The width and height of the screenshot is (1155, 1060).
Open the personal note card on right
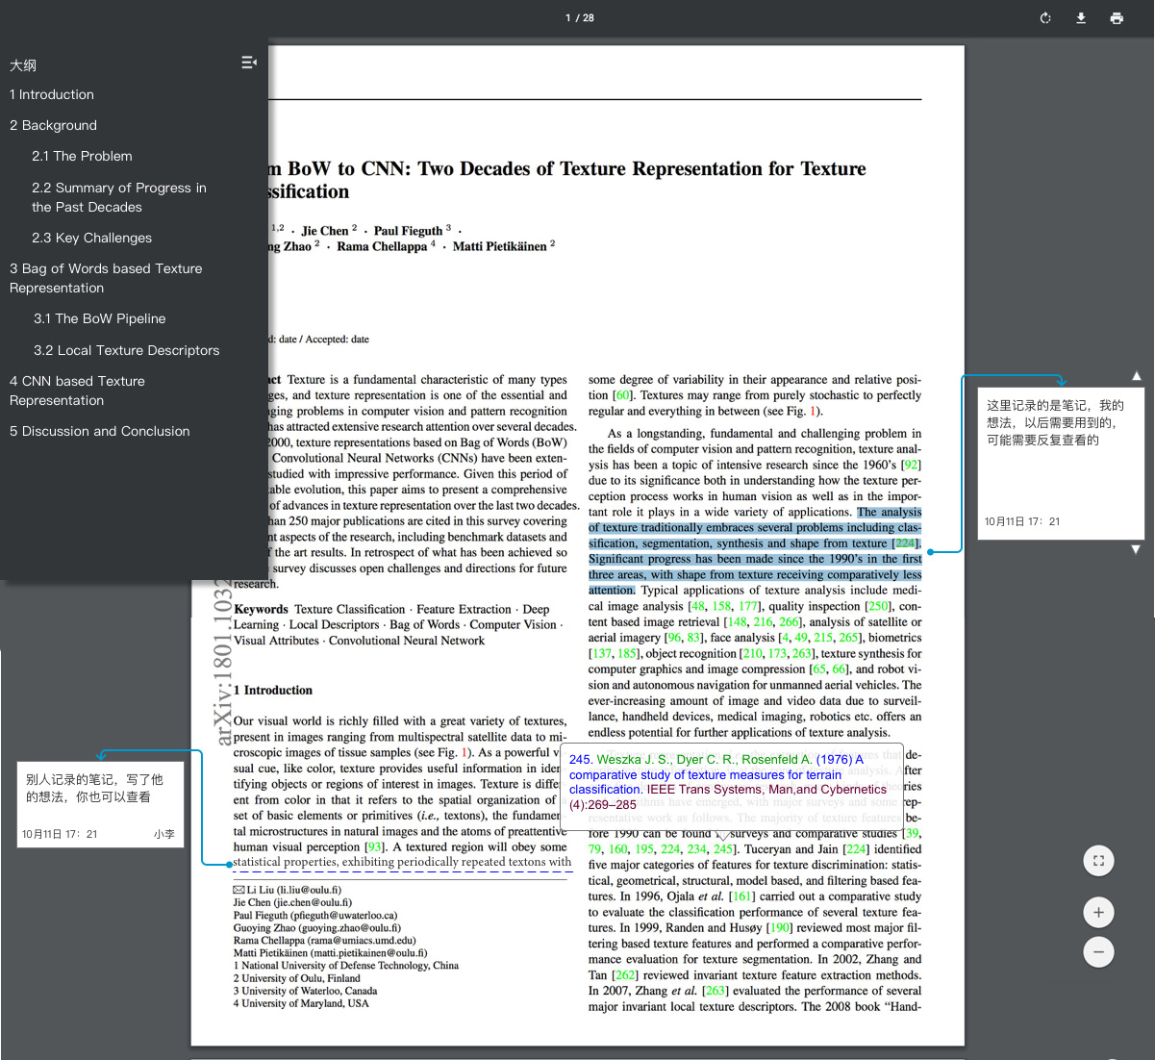[x=1061, y=464]
